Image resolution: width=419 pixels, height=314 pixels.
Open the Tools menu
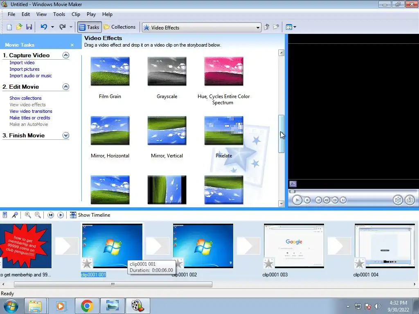click(59, 14)
